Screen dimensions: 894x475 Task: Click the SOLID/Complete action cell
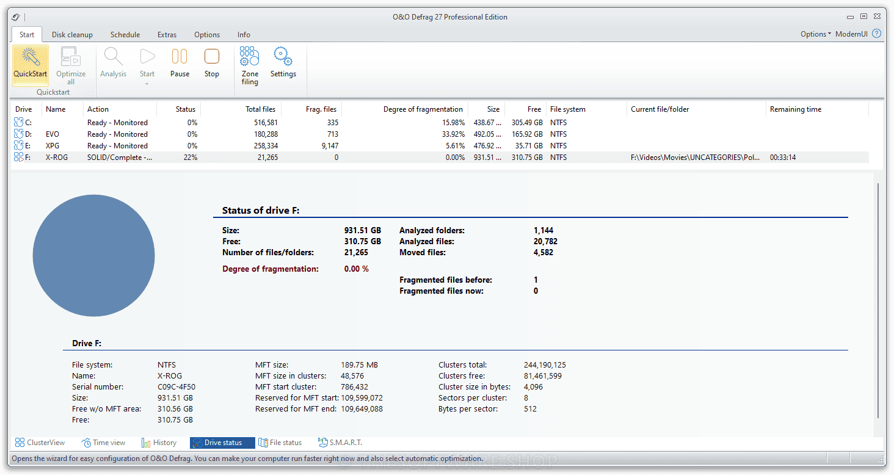coord(120,158)
